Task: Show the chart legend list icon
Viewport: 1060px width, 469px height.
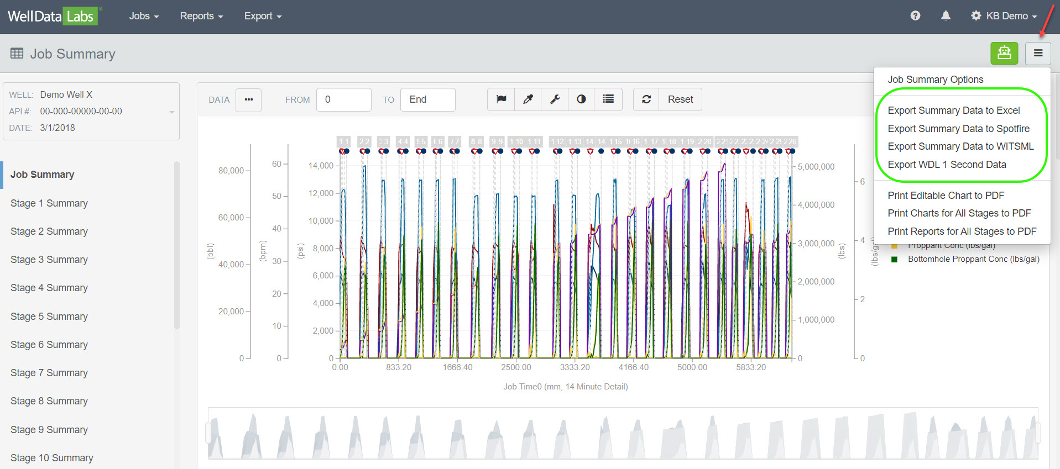Action: coord(608,99)
